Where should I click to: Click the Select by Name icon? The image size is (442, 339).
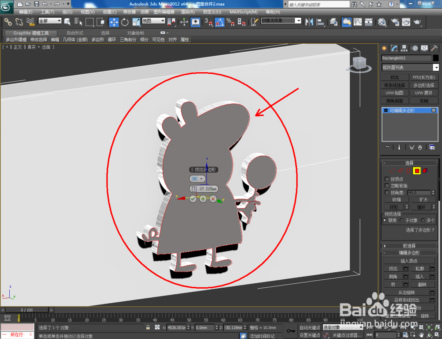click(x=78, y=22)
